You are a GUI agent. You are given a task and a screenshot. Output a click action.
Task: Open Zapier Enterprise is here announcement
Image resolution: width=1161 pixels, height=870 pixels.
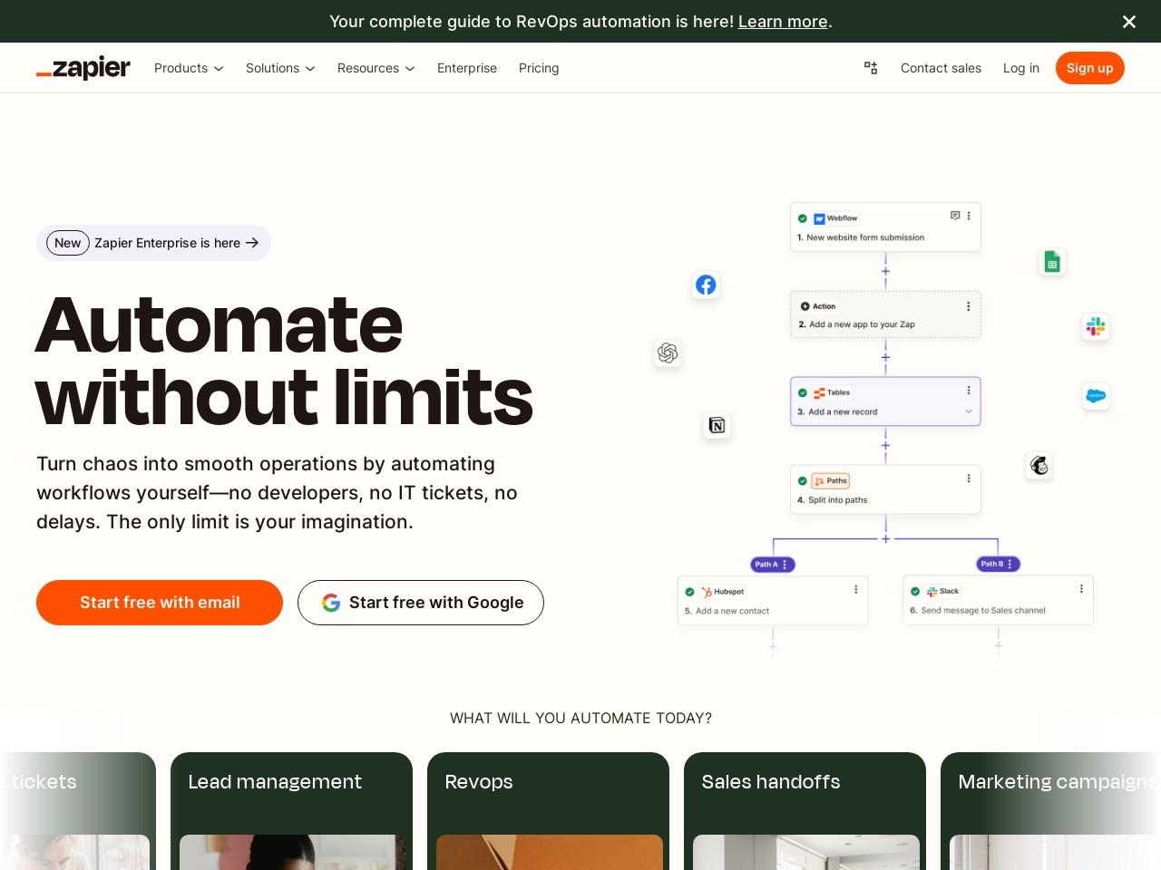(x=153, y=243)
